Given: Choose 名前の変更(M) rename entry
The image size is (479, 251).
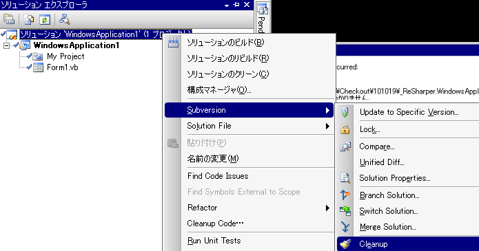Looking at the screenshot, I should click(x=249, y=159).
